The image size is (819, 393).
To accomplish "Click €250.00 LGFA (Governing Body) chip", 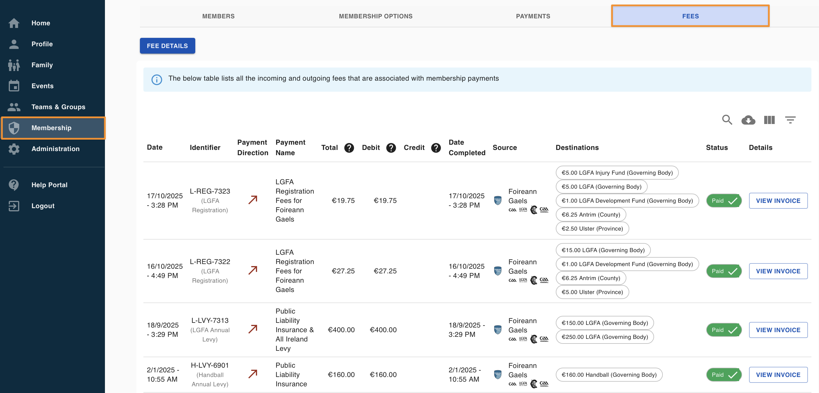I will point(604,337).
